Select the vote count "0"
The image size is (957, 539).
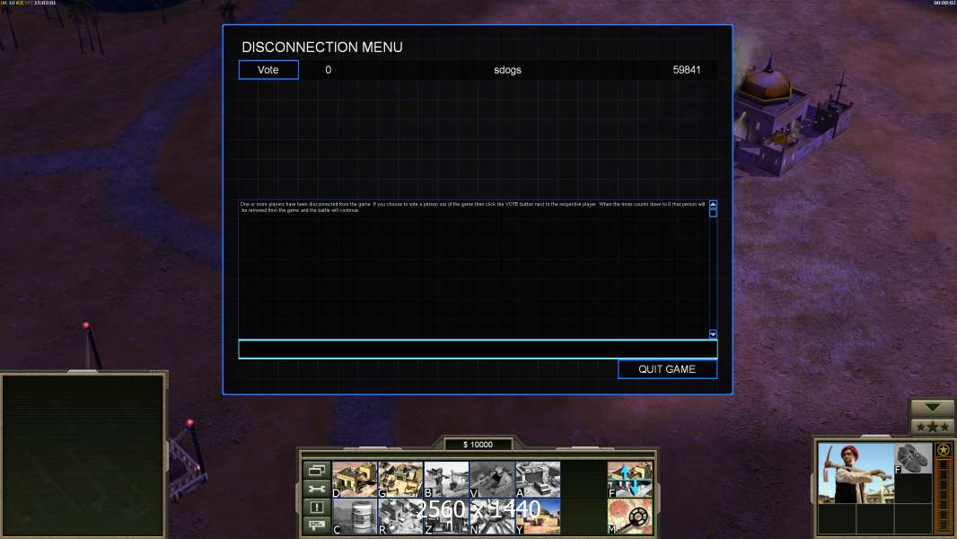pos(329,70)
